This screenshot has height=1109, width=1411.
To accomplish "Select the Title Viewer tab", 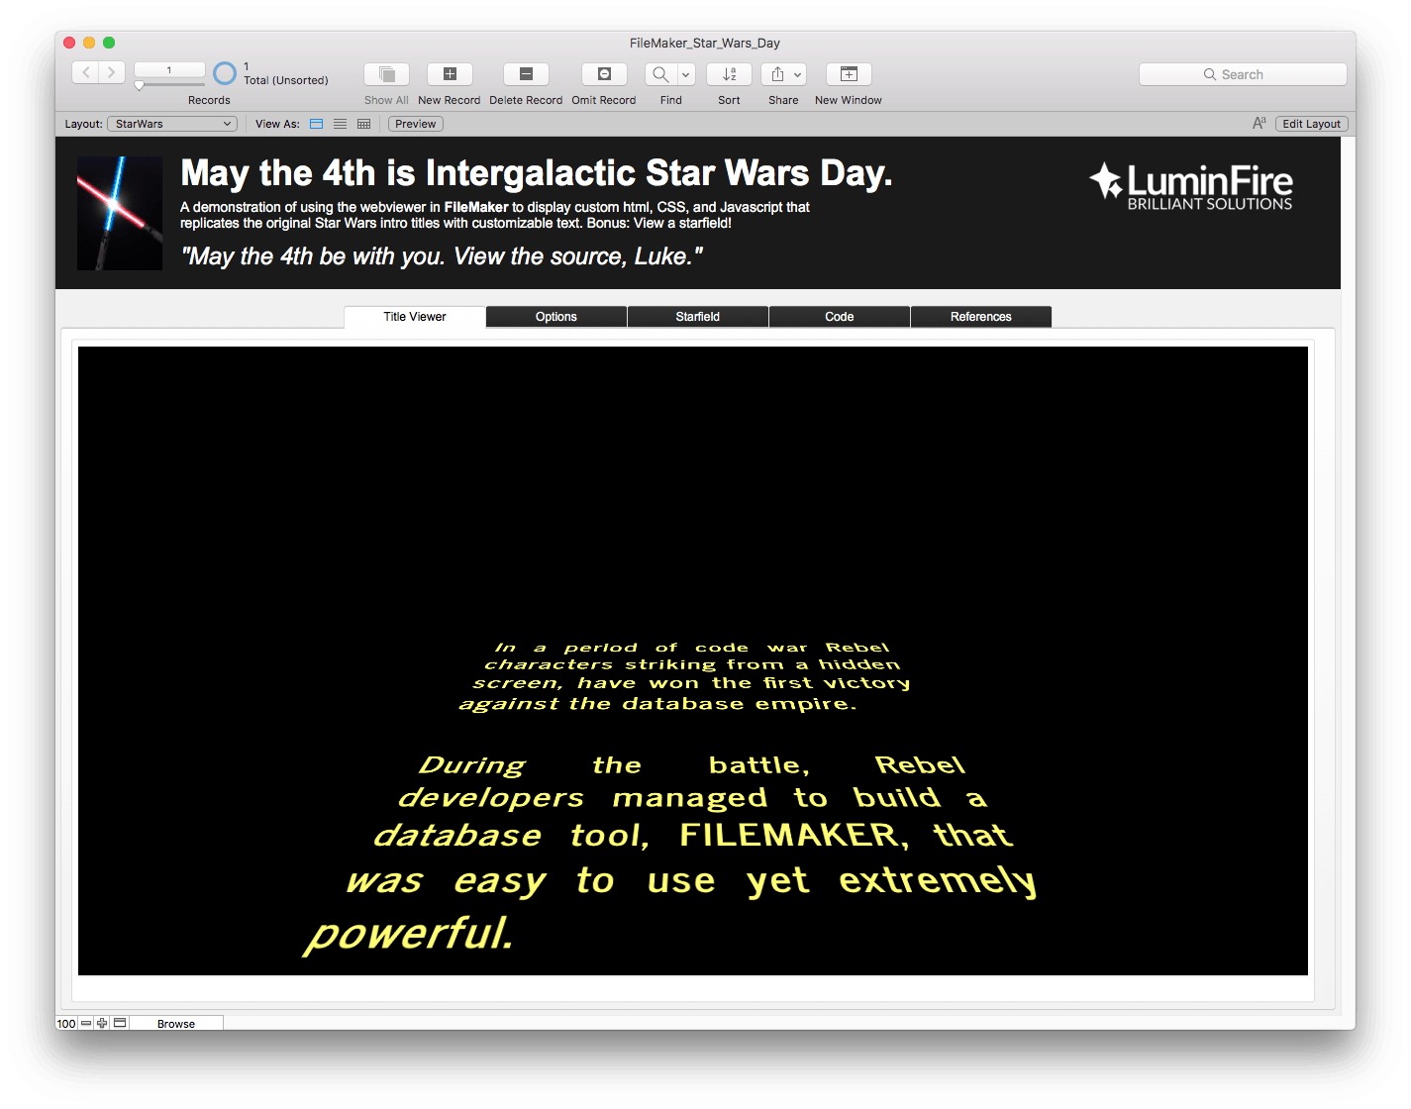I will [x=415, y=317].
